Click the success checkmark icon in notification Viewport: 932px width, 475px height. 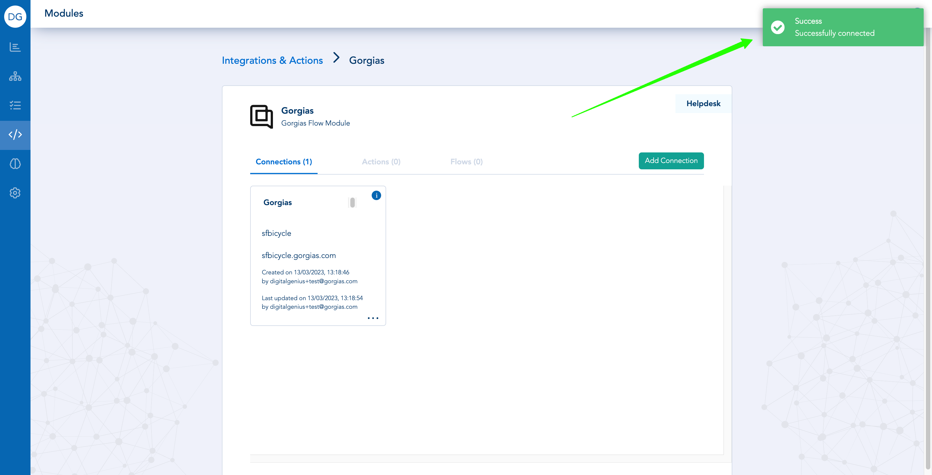777,27
